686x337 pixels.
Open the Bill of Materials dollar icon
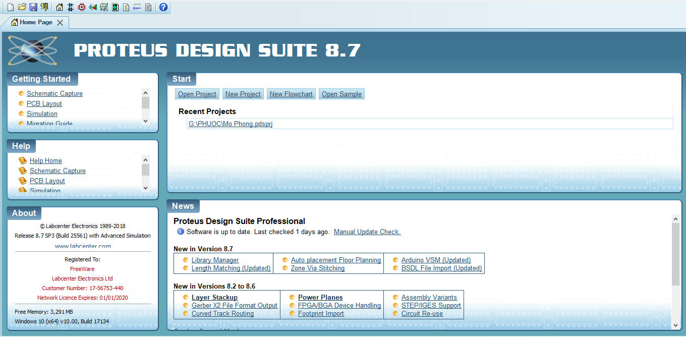(x=126, y=7)
